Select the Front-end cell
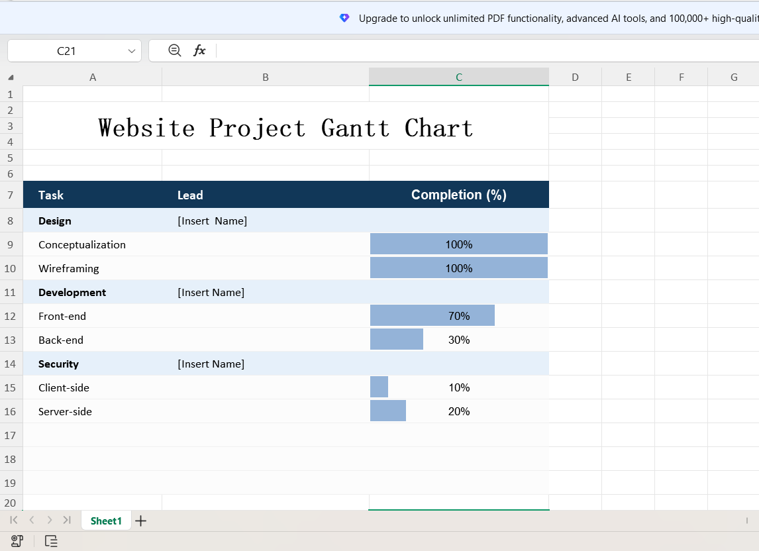Screen dimensions: 759x551 pos(93,316)
